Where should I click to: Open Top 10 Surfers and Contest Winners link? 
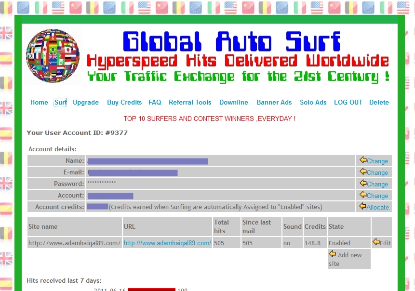pyautogui.click(x=209, y=119)
